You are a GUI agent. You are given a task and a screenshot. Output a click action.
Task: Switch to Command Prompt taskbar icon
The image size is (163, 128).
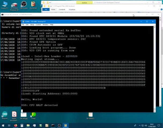[x=53, y=125]
